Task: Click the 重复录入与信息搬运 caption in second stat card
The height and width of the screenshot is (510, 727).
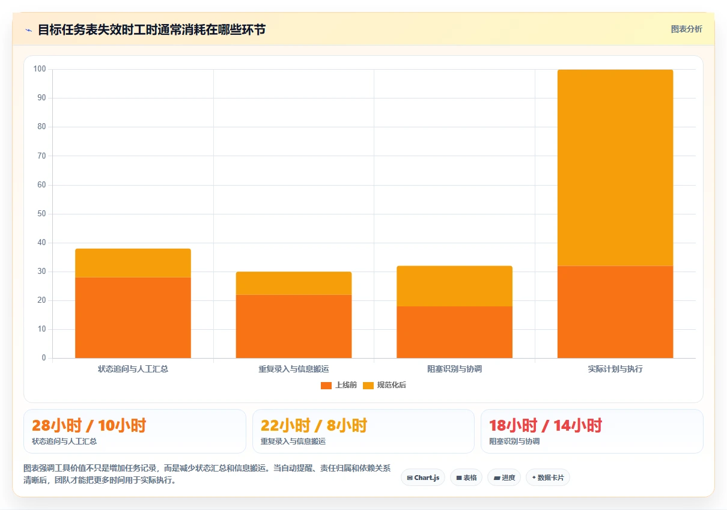Action: tap(293, 442)
